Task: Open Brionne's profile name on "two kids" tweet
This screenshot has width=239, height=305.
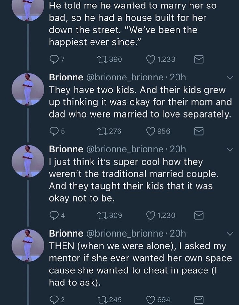Action: [66, 77]
